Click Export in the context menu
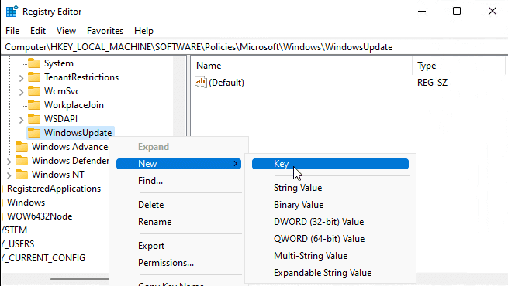 [x=151, y=246]
